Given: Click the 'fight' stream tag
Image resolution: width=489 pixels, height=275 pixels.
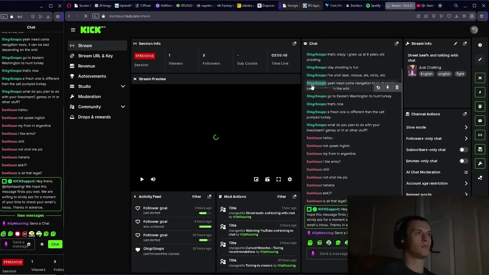Looking at the screenshot, I should pyautogui.click(x=460, y=74).
